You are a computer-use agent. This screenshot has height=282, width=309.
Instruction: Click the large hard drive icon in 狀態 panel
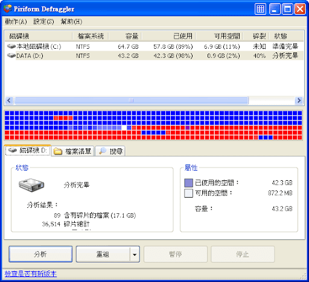tap(31, 185)
